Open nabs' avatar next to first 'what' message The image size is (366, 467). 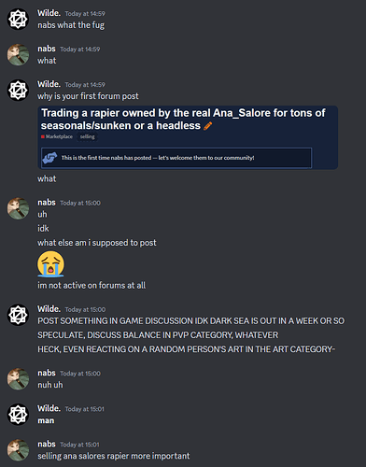(x=18, y=55)
